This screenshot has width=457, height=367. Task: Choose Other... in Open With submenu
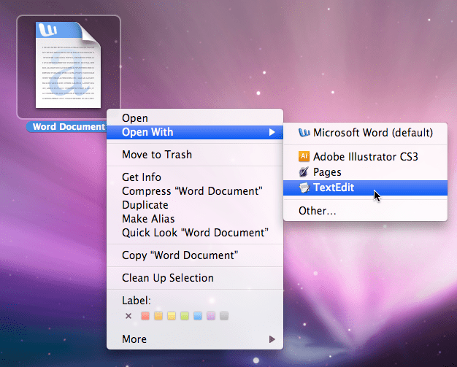365,211
